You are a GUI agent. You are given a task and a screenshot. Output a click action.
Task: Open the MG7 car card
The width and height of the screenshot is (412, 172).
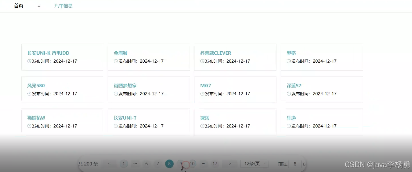[235, 90]
